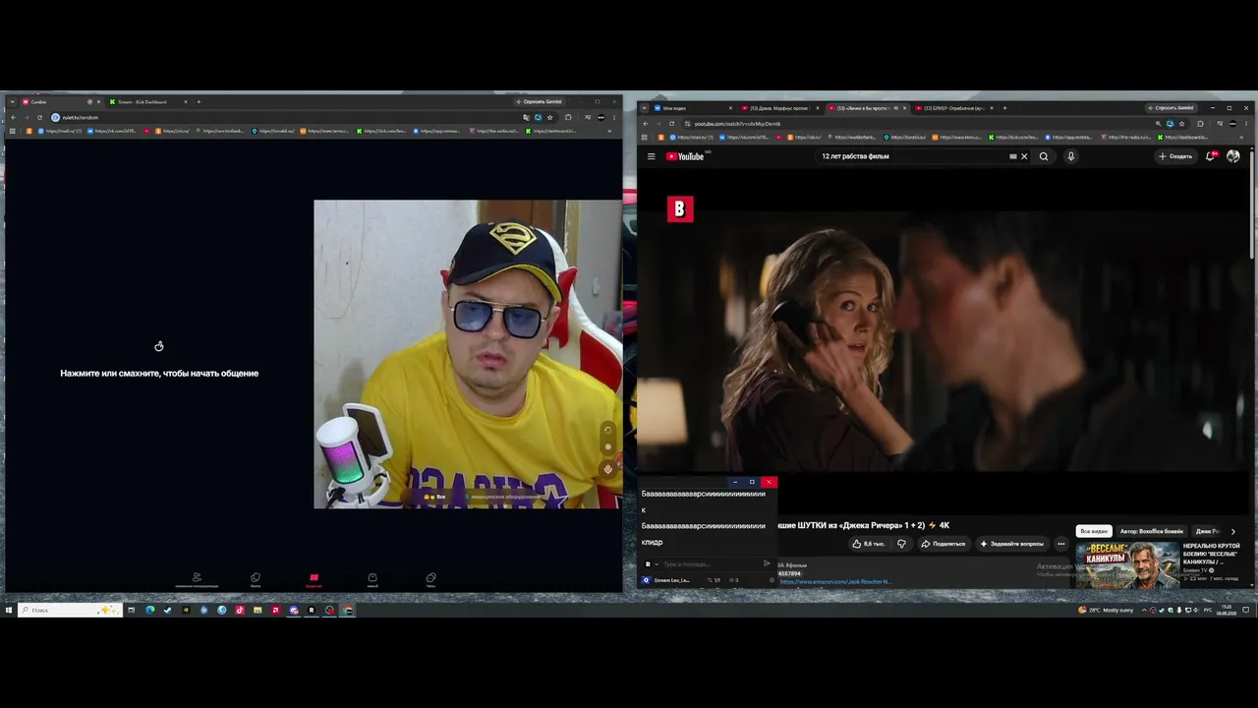Switch to 'Драка. Морфиус против' tab
Screen dimensions: 1258x708
click(x=778, y=108)
